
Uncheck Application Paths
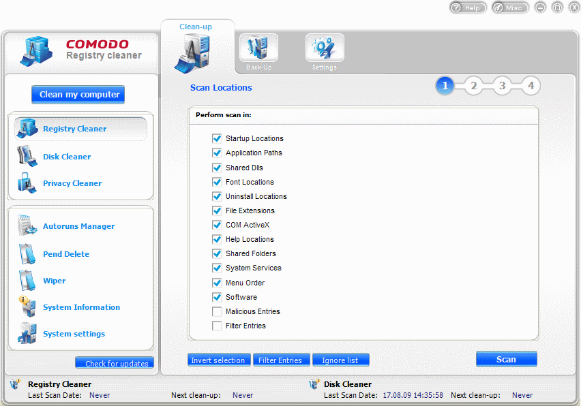[x=217, y=153]
